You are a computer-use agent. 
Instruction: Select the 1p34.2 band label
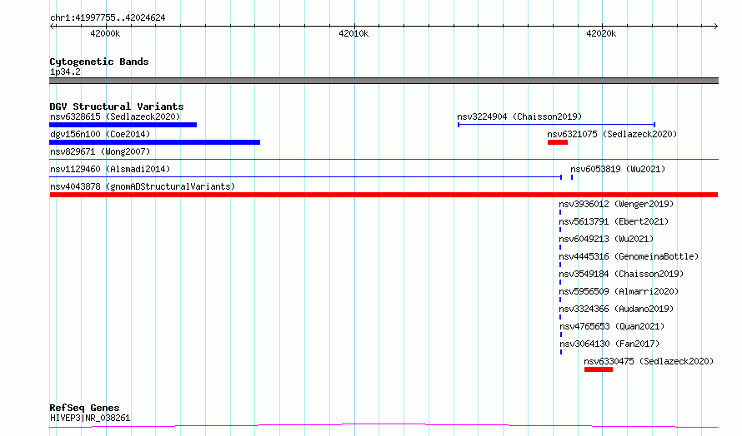tap(65, 72)
